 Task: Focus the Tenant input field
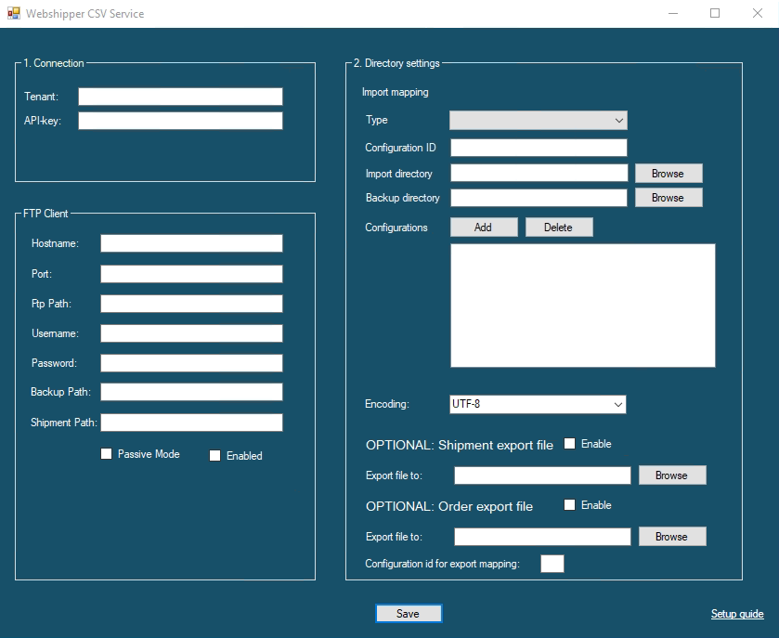tap(180, 97)
